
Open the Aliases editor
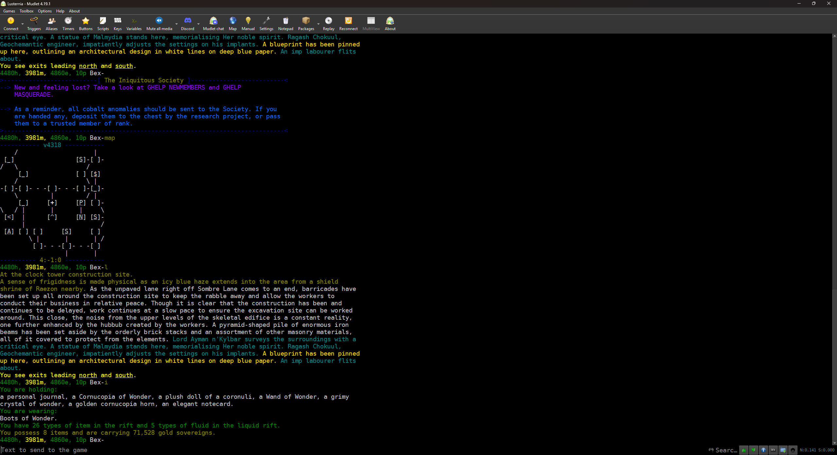click(52, 24)
